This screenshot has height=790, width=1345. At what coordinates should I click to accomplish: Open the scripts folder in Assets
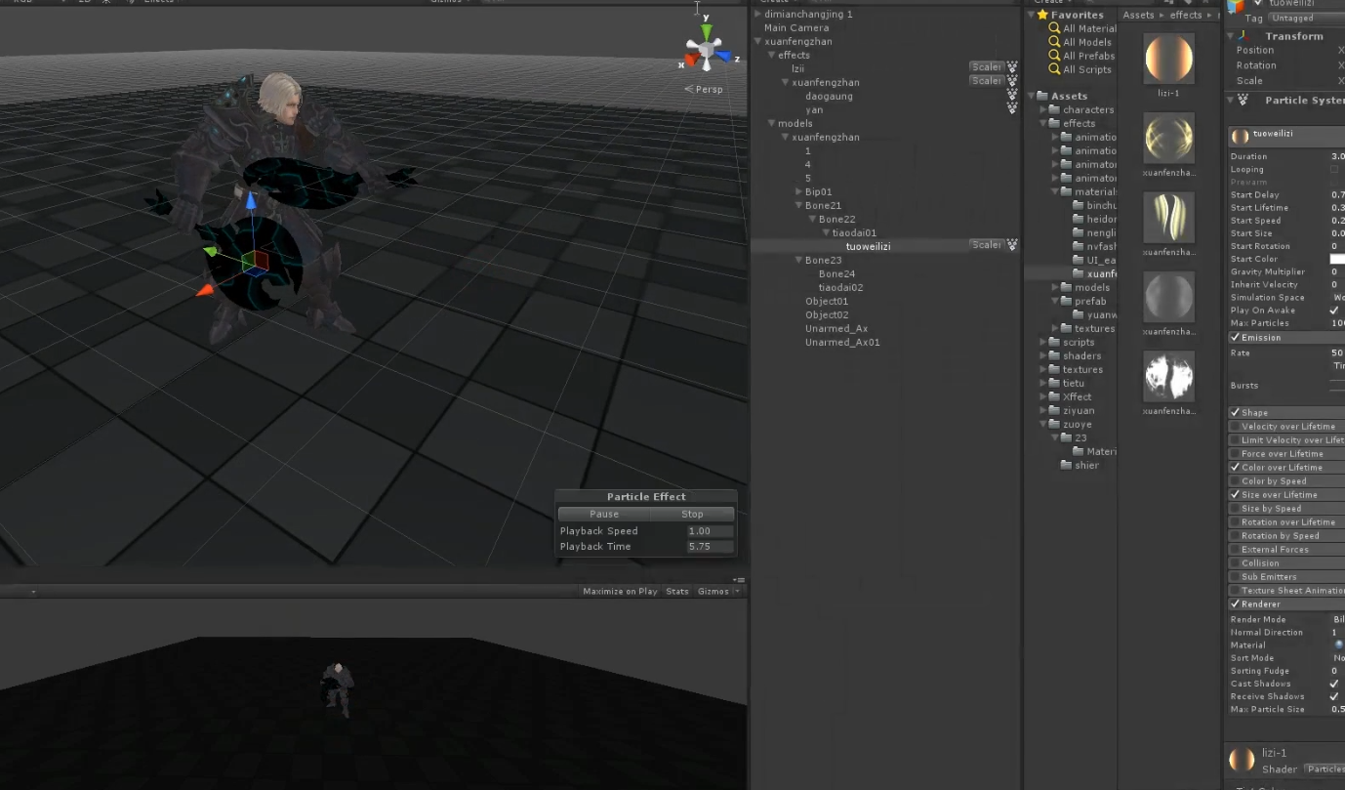[1072, 342]
